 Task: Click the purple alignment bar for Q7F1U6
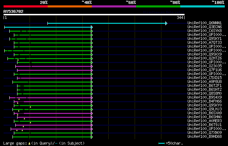point(54,70)
